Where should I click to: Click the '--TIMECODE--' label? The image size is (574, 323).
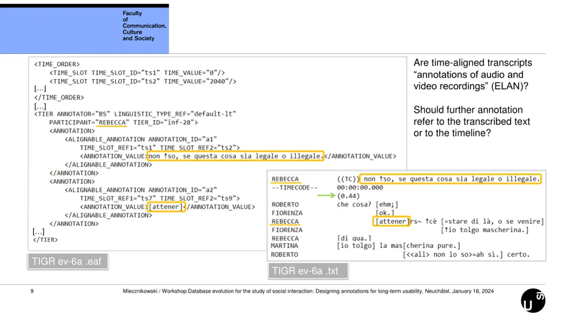point(294,187)
